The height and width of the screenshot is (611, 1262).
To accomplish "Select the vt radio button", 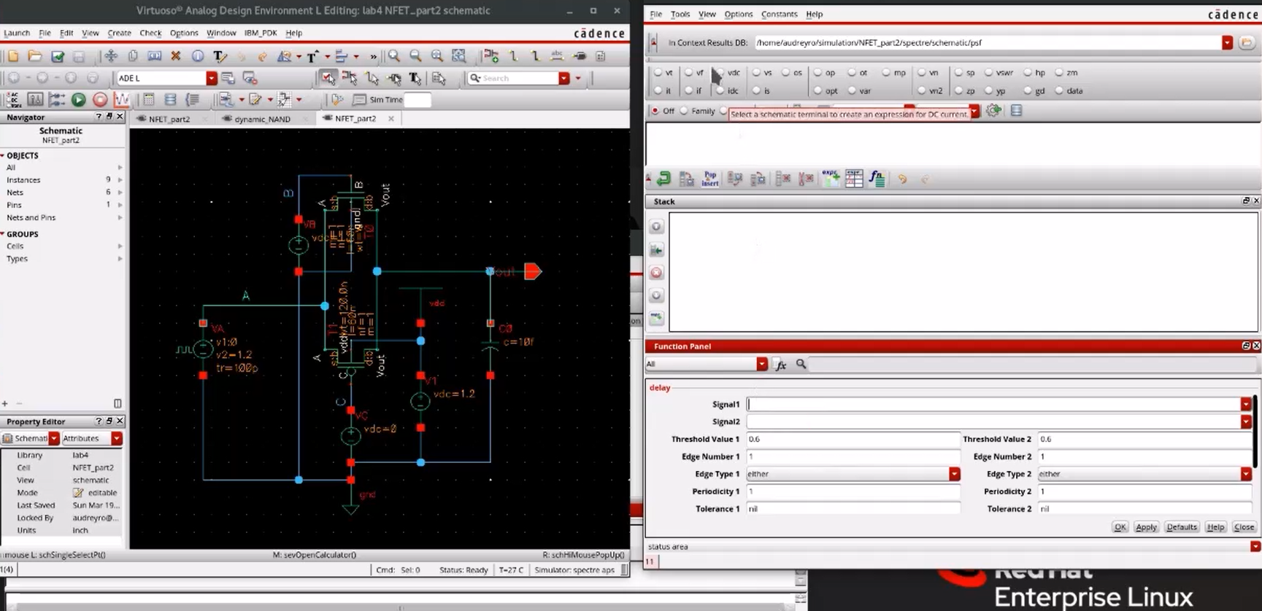I will tap(658, 73).
